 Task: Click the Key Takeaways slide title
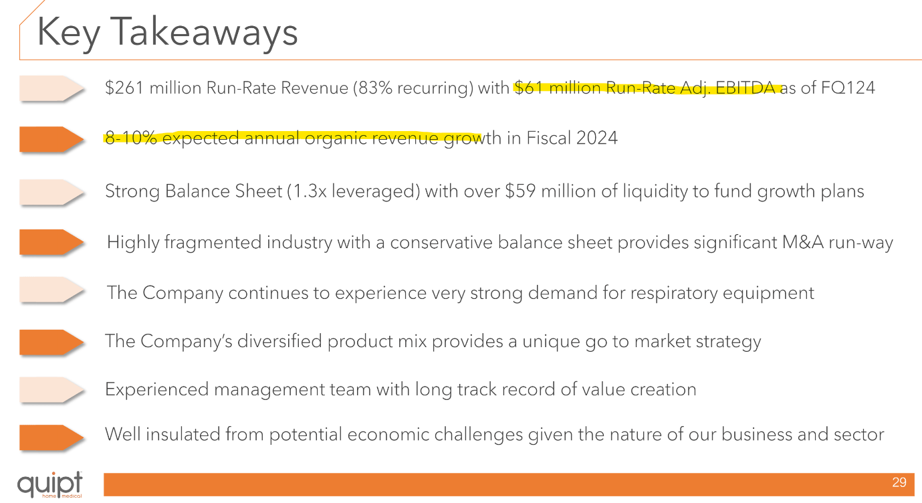(x=167, y=31)
